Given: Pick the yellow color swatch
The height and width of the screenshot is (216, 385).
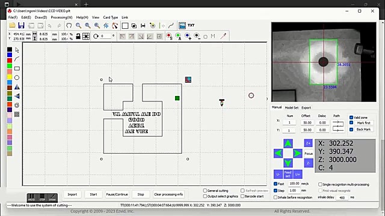Looking at the screenshot, I should pos(10,77).
